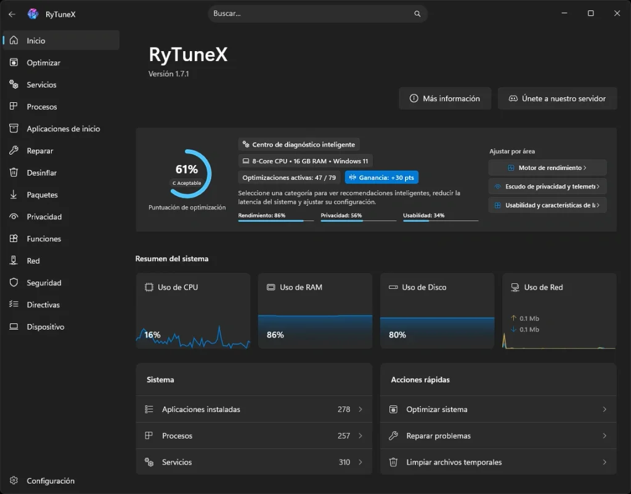
Task: Click Optimizaciones activas 47 / 79
Action: click(x=289, y=177)
